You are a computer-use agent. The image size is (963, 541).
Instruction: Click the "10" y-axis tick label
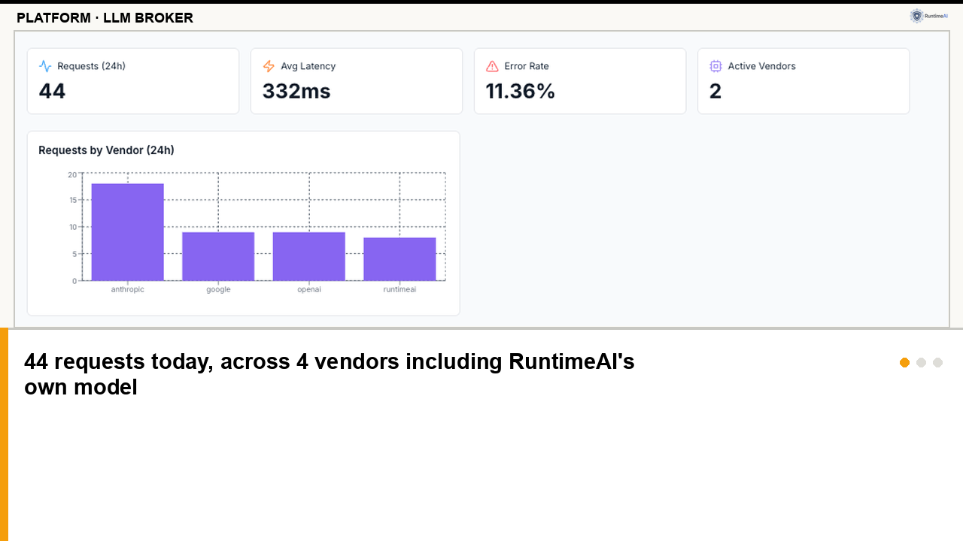tap(72, 227)
